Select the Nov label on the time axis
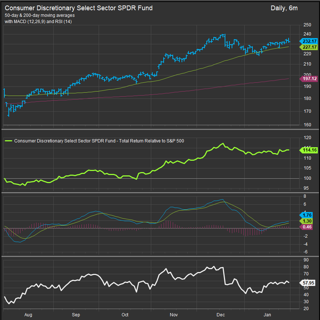 174,315
